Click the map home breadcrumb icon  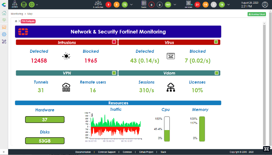[16, 21]
